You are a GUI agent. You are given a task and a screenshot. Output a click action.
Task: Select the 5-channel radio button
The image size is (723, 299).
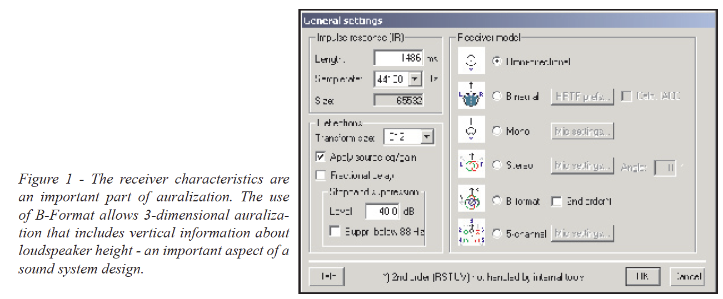pos(497,234)
